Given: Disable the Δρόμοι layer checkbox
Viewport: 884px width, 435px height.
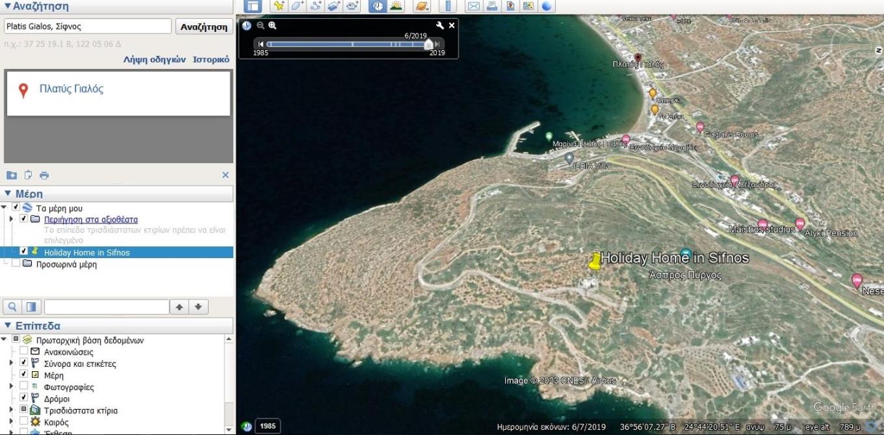Looking at the screenshot, I should 24,399.
